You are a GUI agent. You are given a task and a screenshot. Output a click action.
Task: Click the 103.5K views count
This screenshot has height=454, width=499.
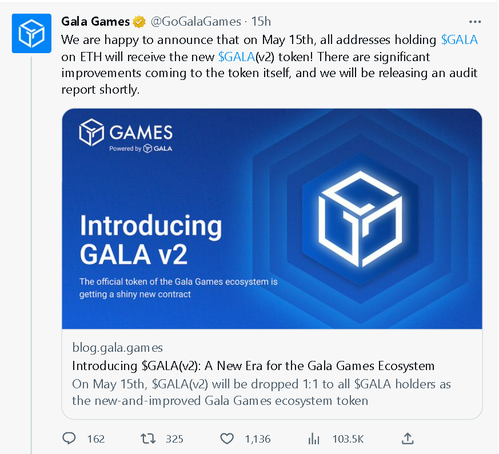[x=348, y=439]
